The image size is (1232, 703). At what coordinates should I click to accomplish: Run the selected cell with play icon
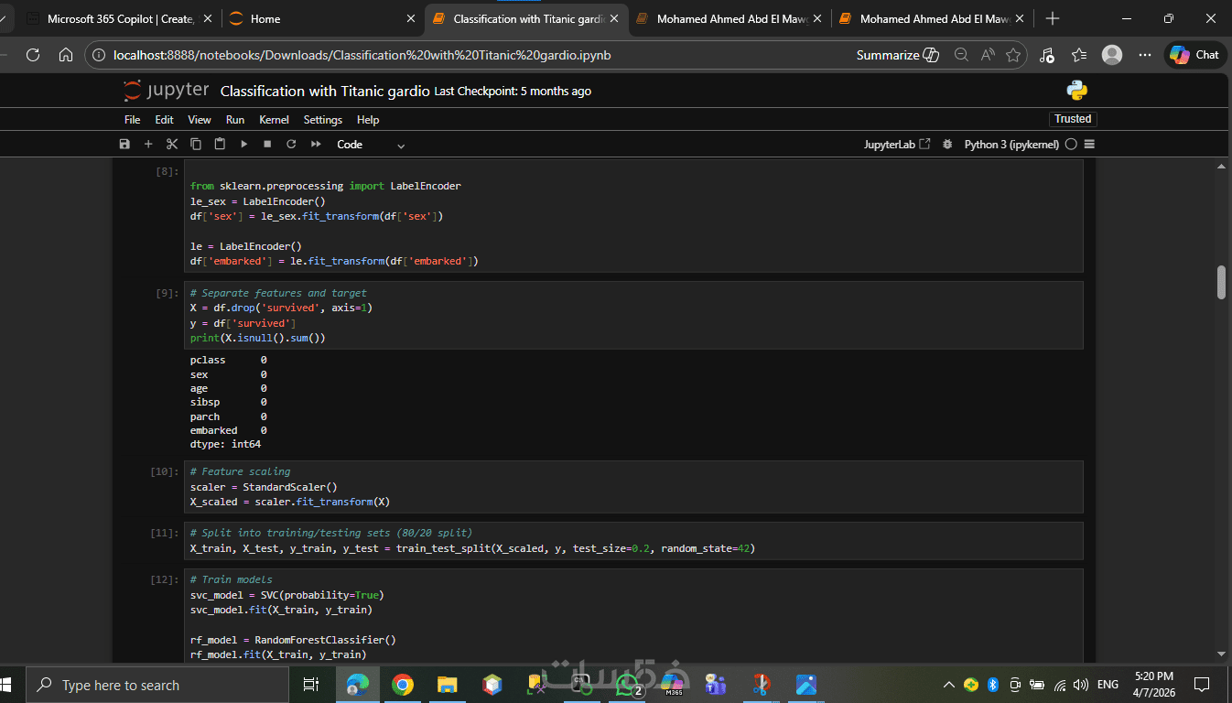pos(243,145)
